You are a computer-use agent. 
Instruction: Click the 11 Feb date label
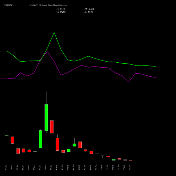coord(102,168)
